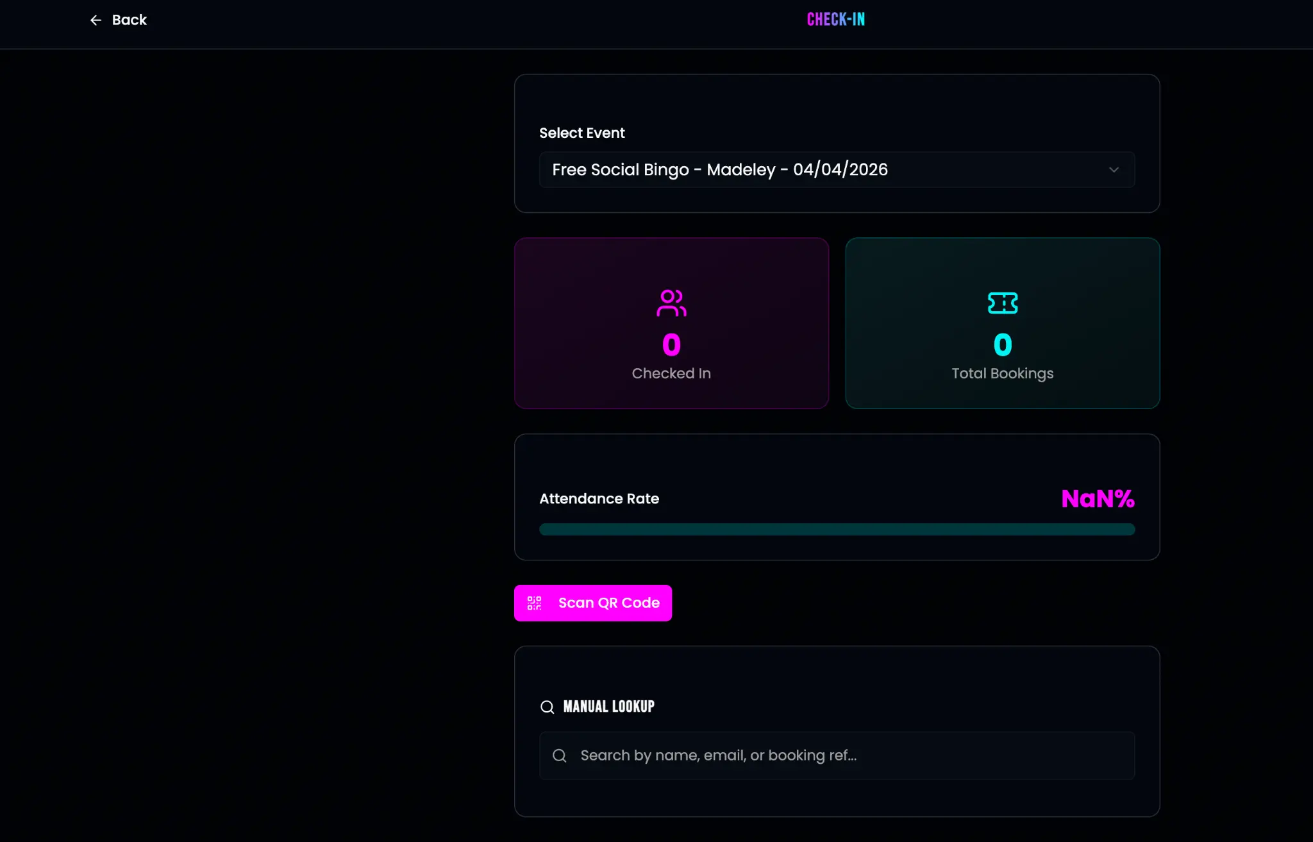Click the NaN% attendance value
The height and width of the screenshot is (842, 1313).
[1097, 499]
